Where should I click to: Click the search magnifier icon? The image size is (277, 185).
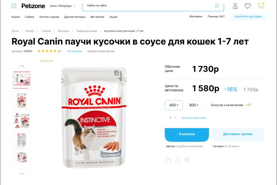[x=217, y=6]
